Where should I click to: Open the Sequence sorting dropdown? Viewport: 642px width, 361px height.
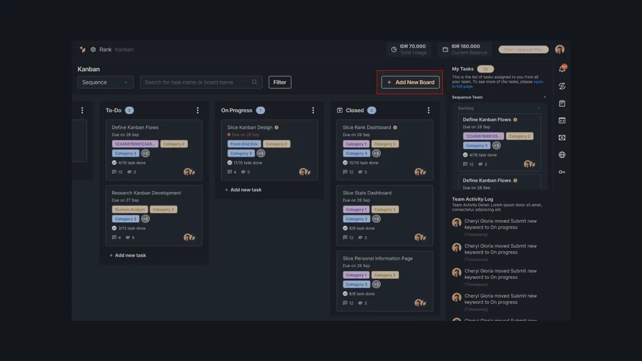click(105, 82)
